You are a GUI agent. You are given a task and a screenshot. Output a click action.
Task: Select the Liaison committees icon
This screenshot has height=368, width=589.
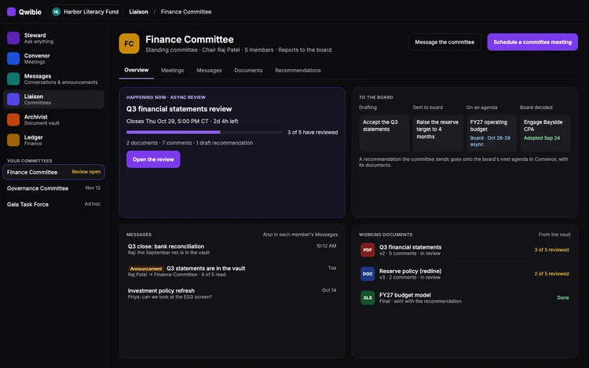(13, 99)
